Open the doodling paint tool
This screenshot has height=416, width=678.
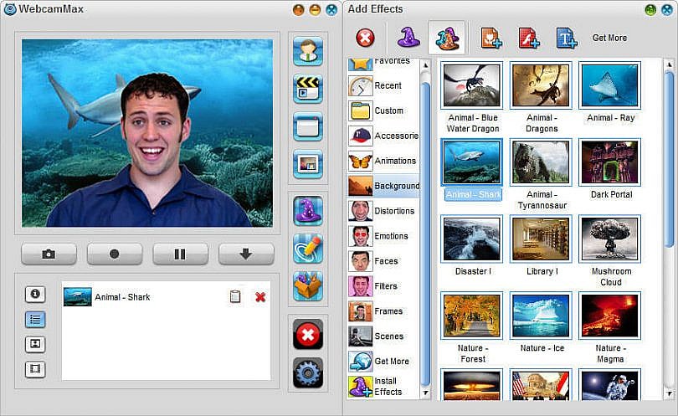[x=308, y=249]
